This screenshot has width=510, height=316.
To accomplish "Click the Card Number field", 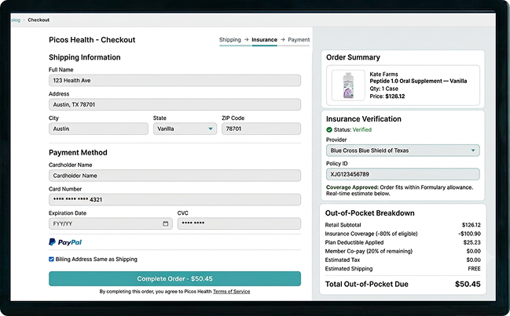I will tap(174, 199).
